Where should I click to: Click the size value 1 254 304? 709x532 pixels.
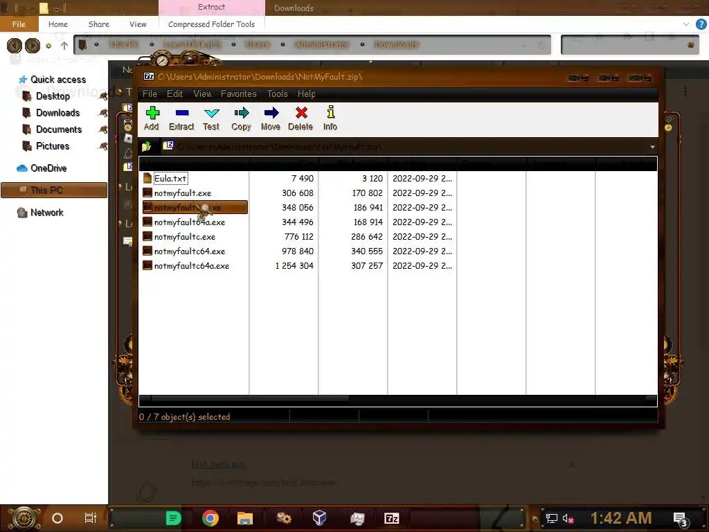coord(294,265)
